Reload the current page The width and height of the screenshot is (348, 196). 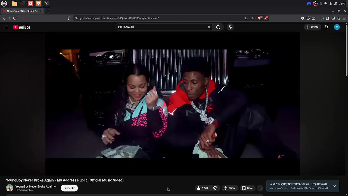click(15, 18)
